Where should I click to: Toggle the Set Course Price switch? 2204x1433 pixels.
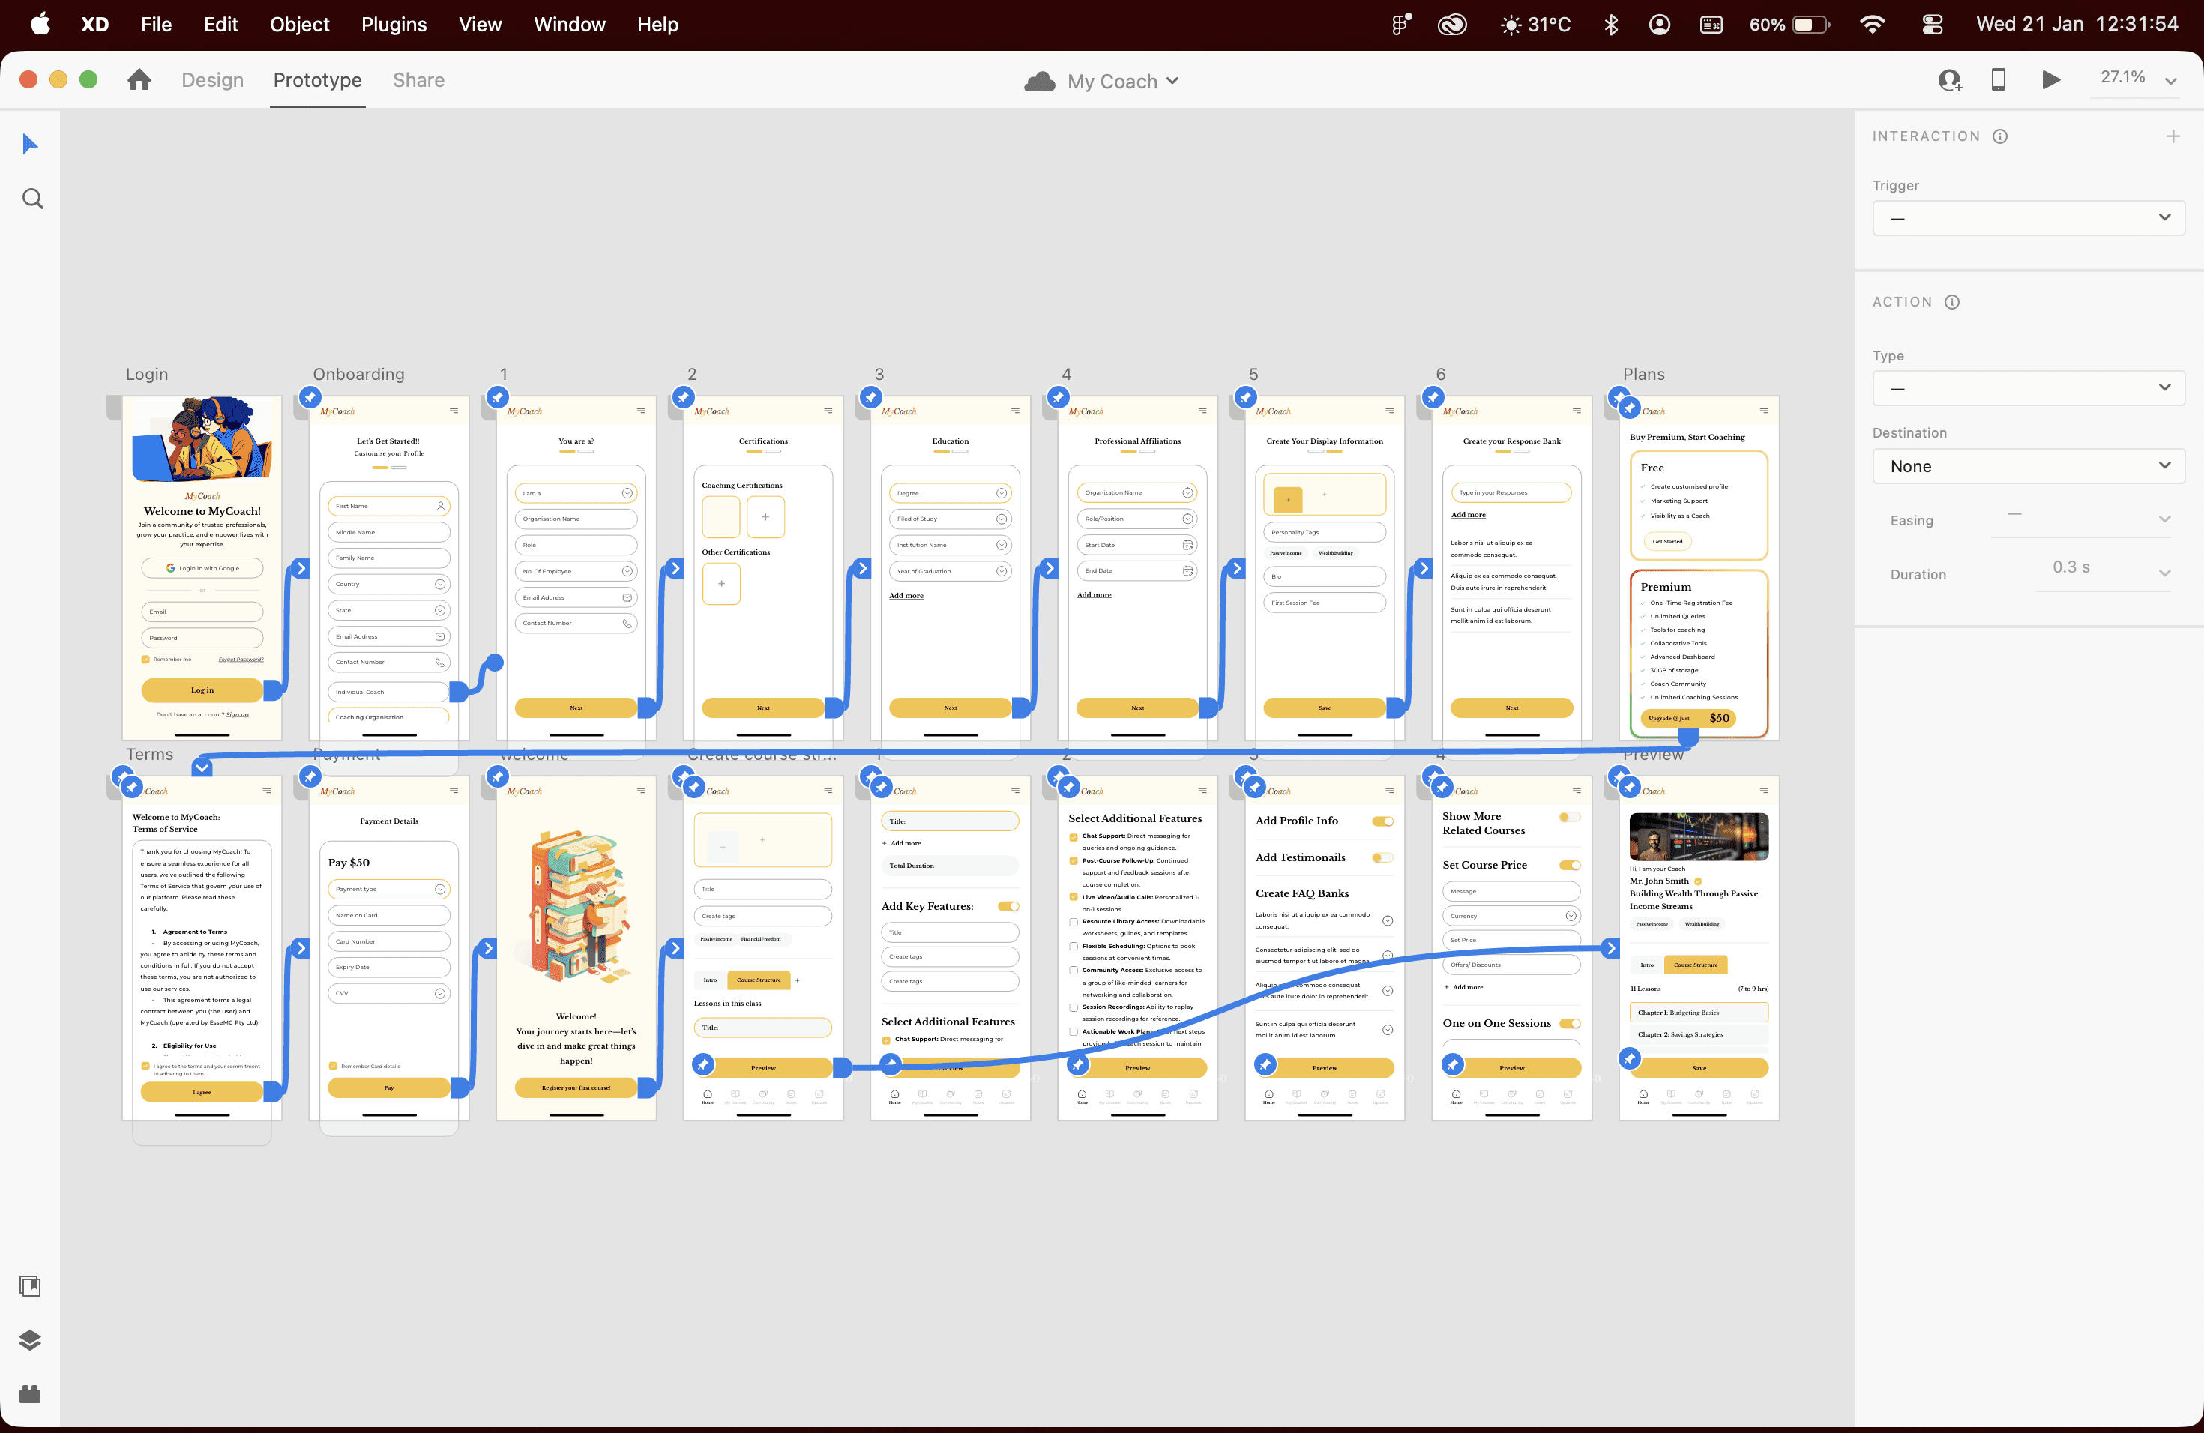pos(1569,865)
